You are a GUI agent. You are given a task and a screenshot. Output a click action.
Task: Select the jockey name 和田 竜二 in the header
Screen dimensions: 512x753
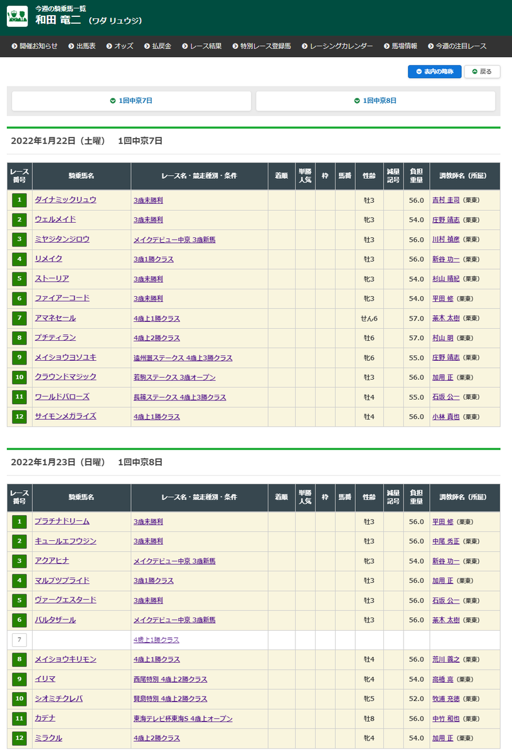[58, 21]
